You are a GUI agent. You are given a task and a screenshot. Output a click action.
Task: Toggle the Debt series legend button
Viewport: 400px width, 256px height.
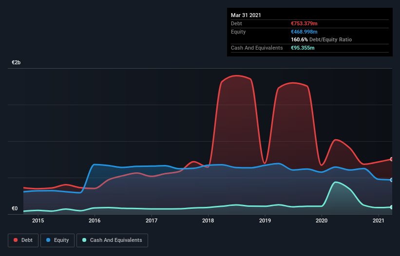(23, 240)
